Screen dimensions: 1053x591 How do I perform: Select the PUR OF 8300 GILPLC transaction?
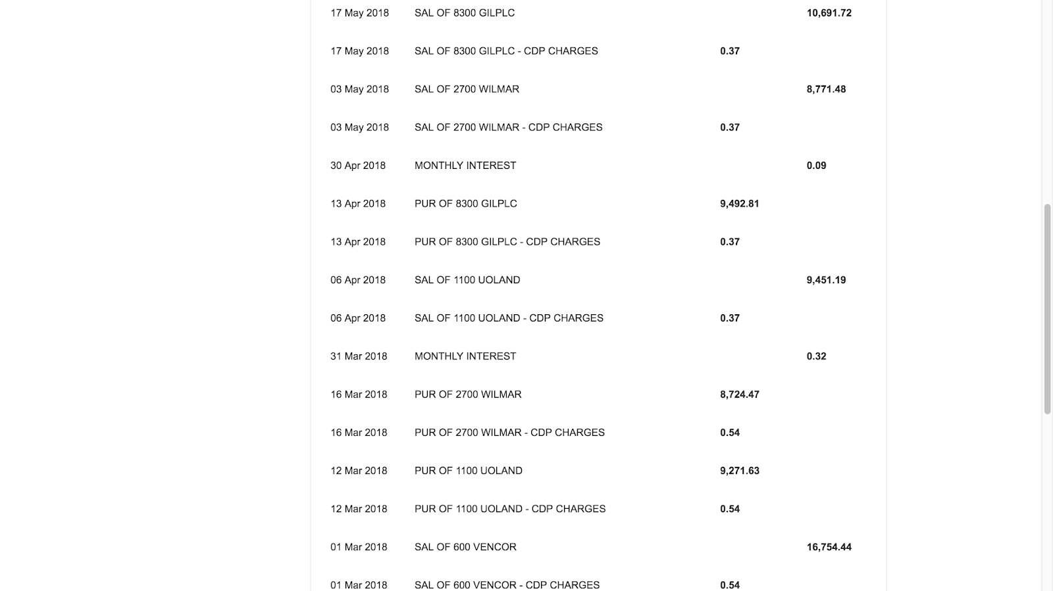598,204
